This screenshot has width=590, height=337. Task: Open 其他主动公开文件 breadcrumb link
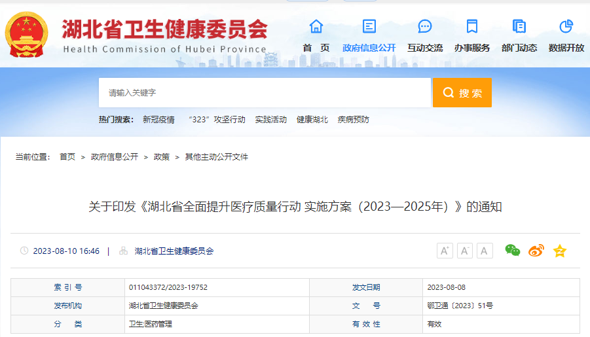click(x=216, y=157)
